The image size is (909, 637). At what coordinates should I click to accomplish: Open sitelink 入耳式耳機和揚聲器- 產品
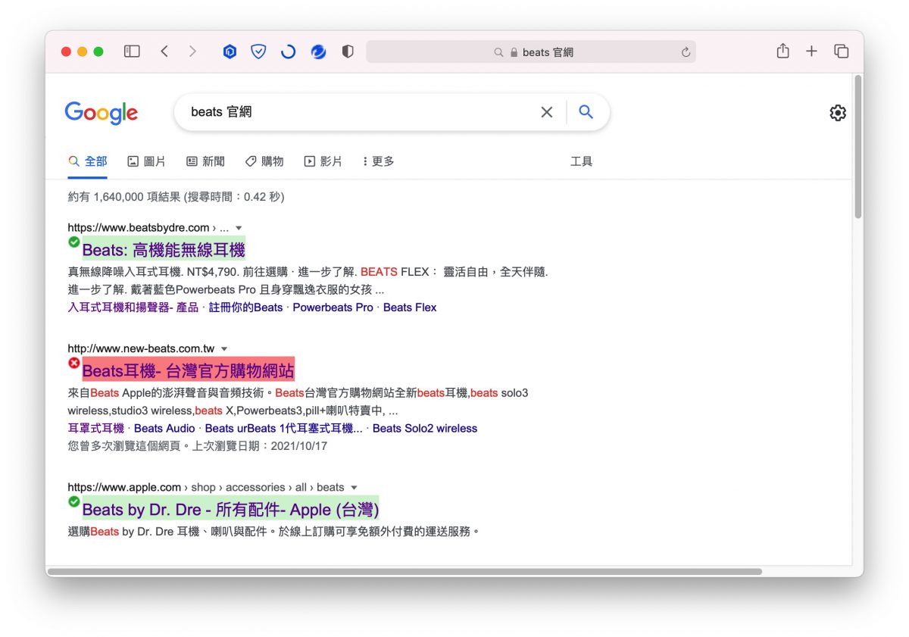pos(133,308)
